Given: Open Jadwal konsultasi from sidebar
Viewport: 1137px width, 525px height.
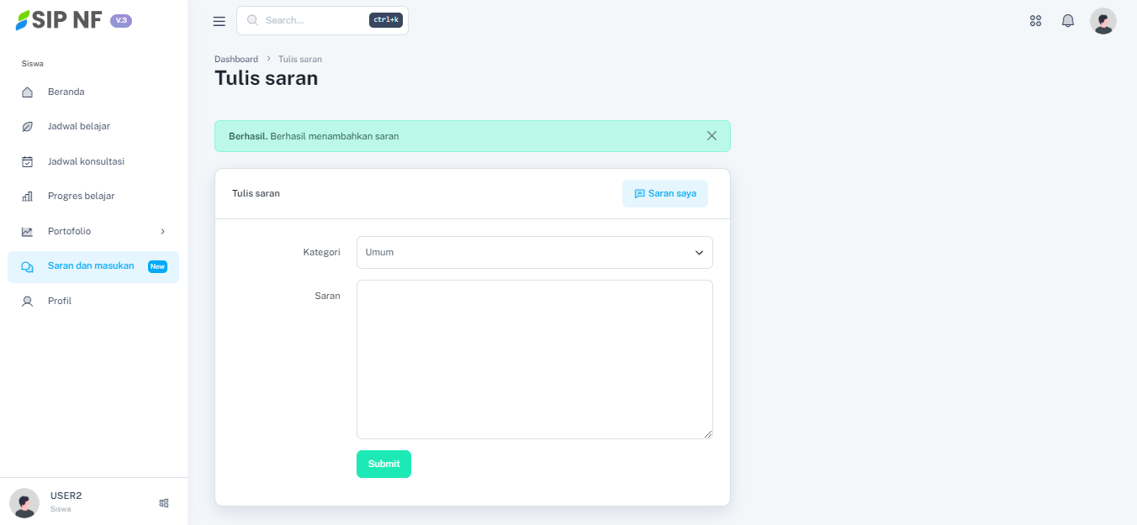Looking at the screenshot, I should coord(86,161).
